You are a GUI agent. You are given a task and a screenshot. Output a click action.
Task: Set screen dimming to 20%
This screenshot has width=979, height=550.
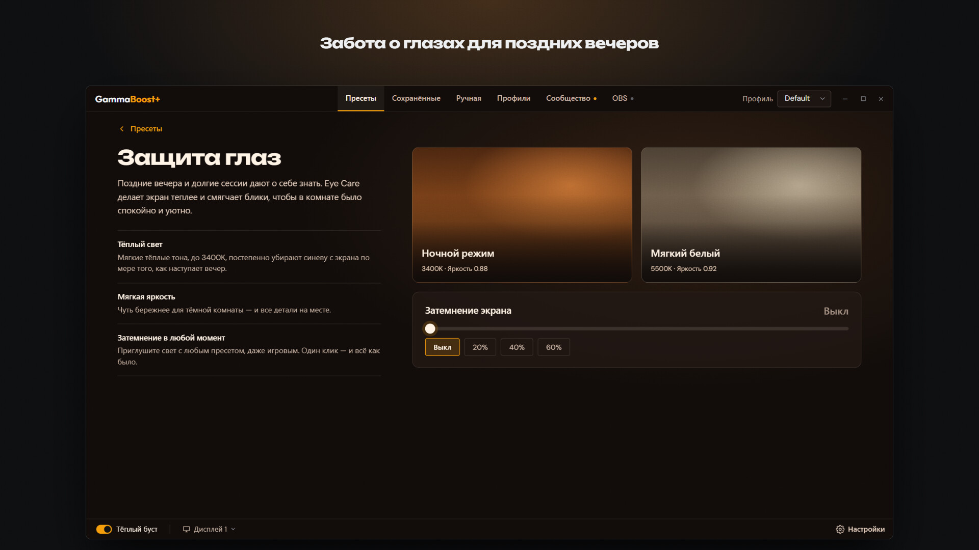click(x=480, y=347)
